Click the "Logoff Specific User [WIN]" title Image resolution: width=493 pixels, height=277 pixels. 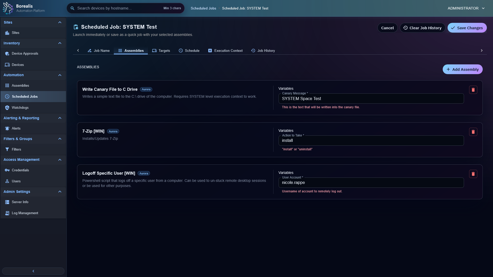(109, 173)
